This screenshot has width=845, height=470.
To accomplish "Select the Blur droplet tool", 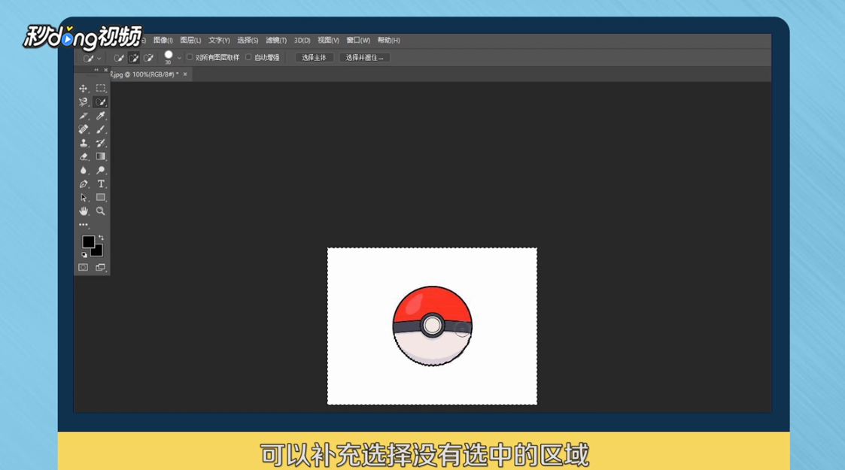I will pyautogui.click(x=83, y=170).
